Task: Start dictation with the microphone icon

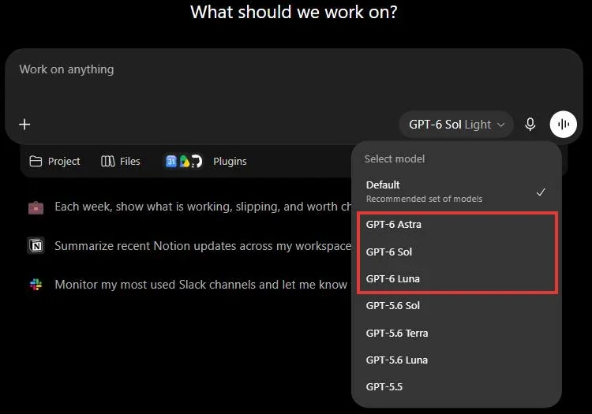Action: [530, 125]
